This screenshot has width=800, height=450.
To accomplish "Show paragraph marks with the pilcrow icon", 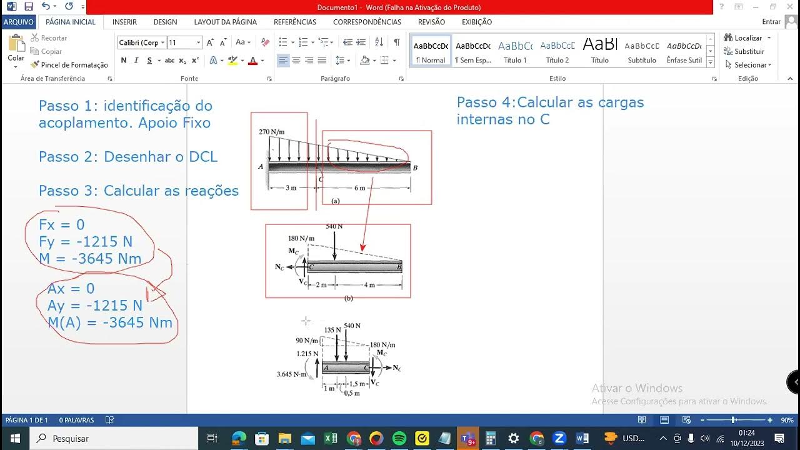I will click(396, 42).
